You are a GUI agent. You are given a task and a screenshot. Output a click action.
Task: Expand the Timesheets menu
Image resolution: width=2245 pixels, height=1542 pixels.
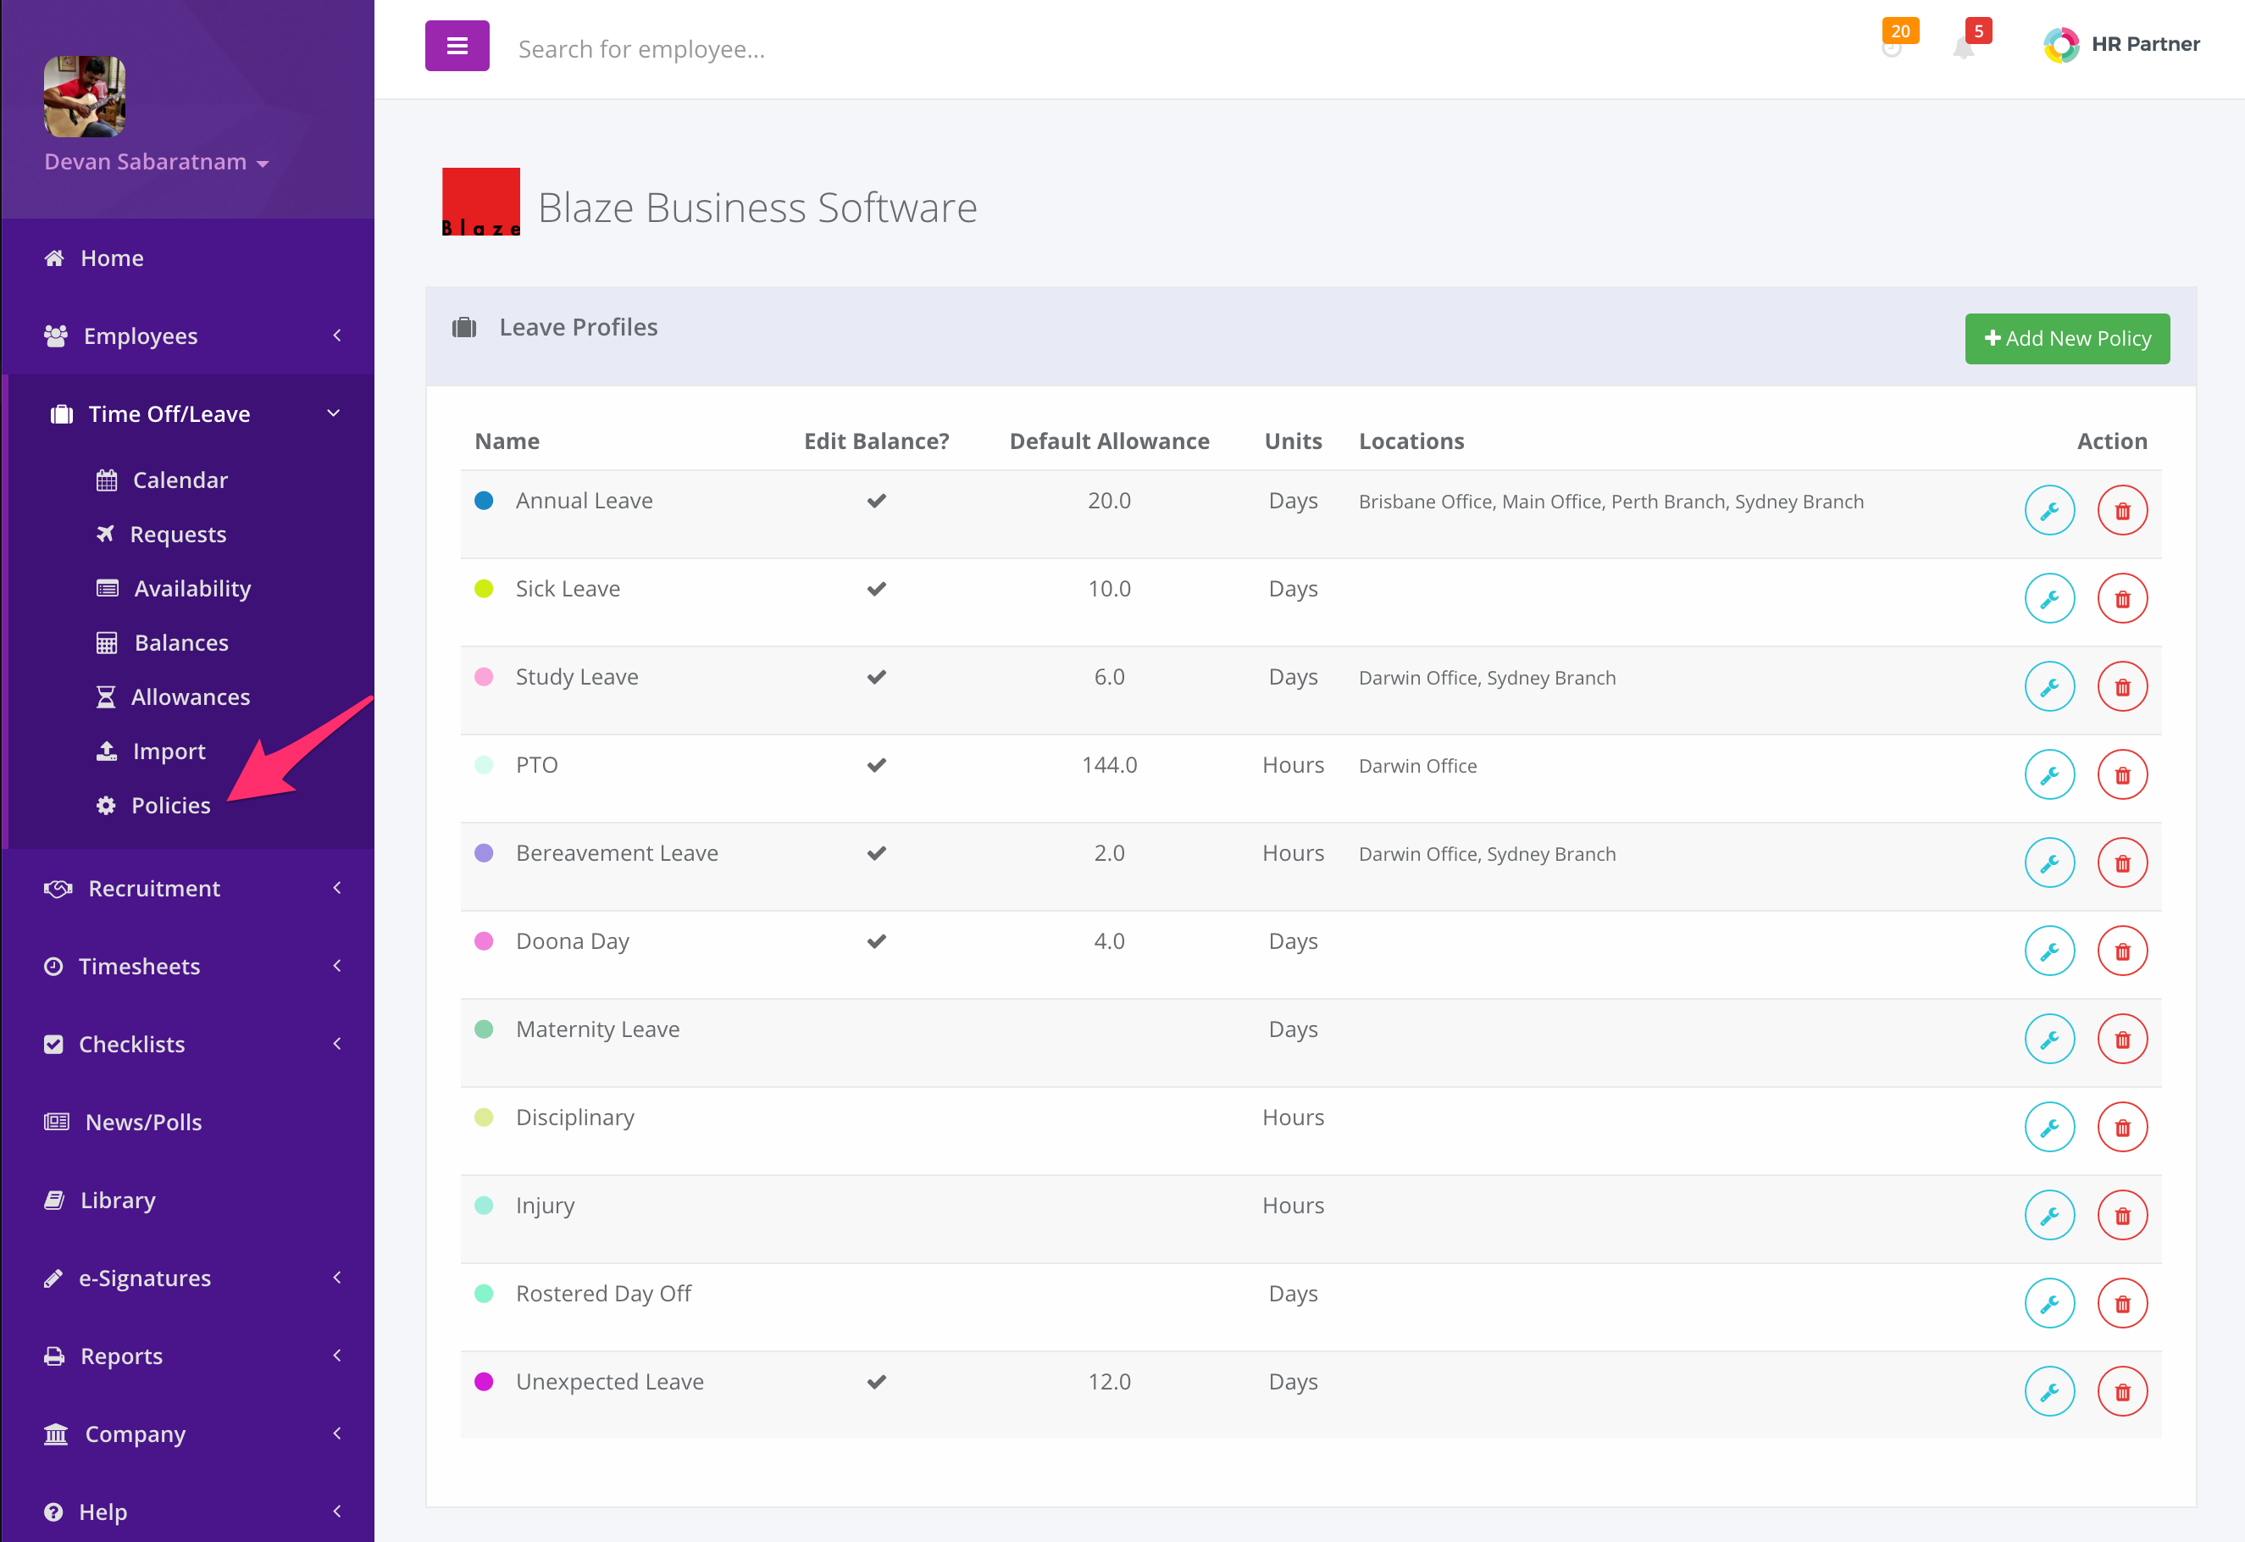click(187, 966)
